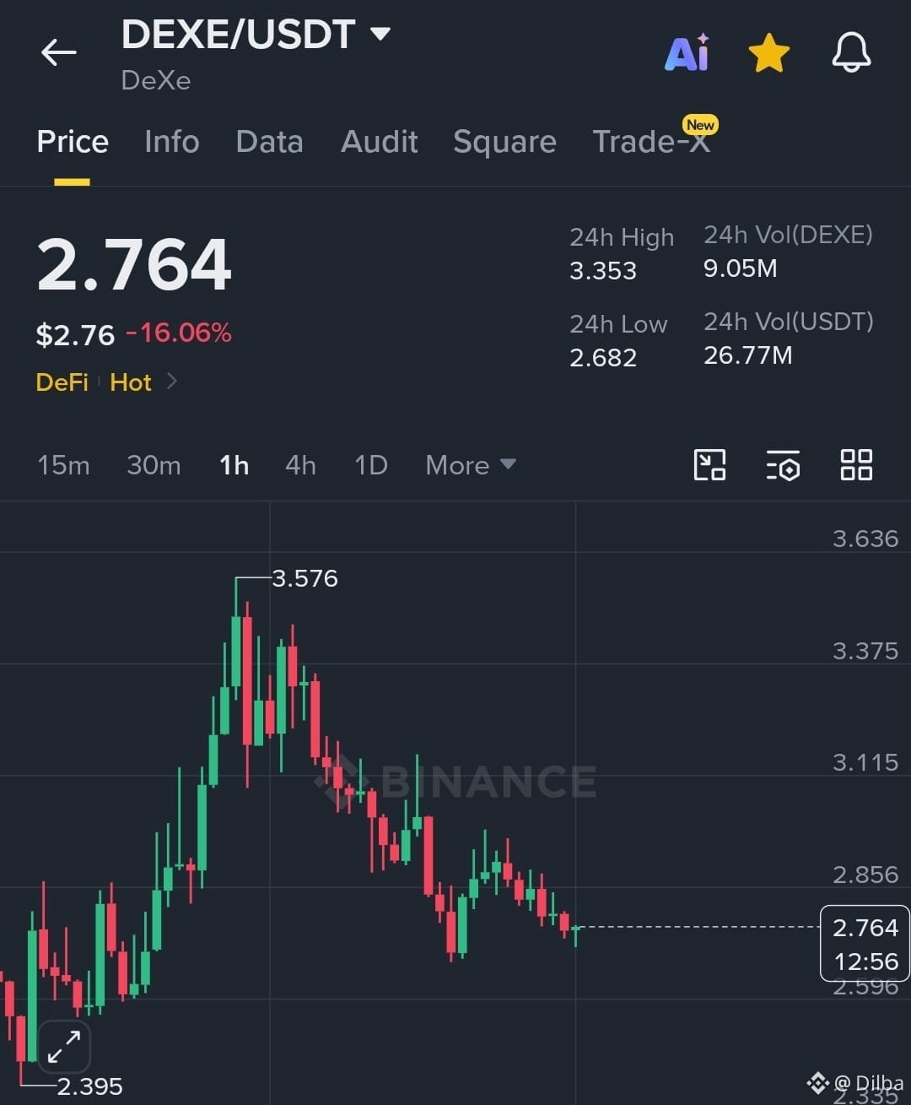Tap the $2.76 dollar price
911x1105 pixels.
coord(75,335)
